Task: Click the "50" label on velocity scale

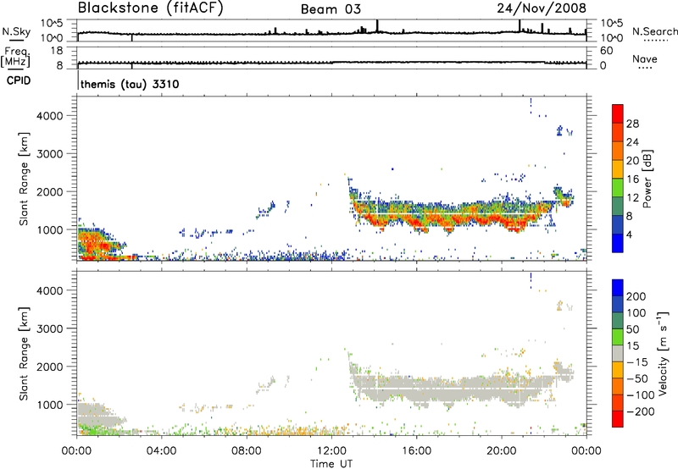Action: 633,329
